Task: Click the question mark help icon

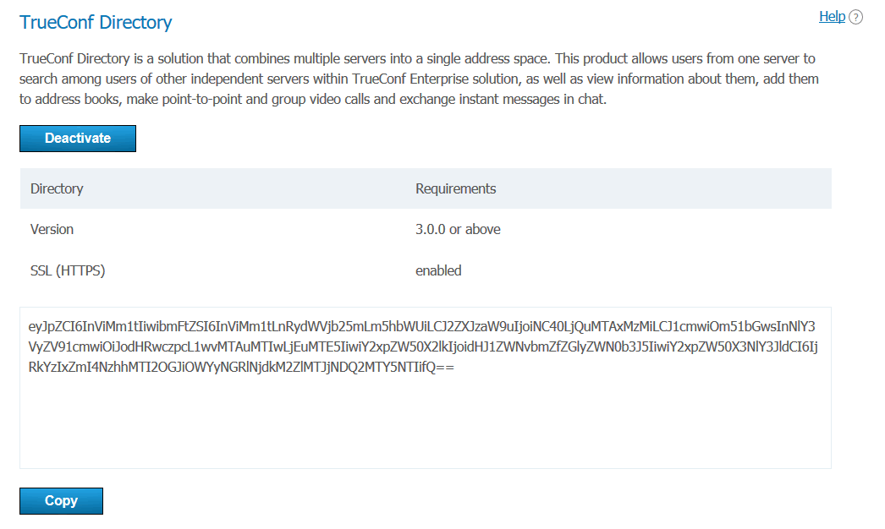Action: pos(855,17)
